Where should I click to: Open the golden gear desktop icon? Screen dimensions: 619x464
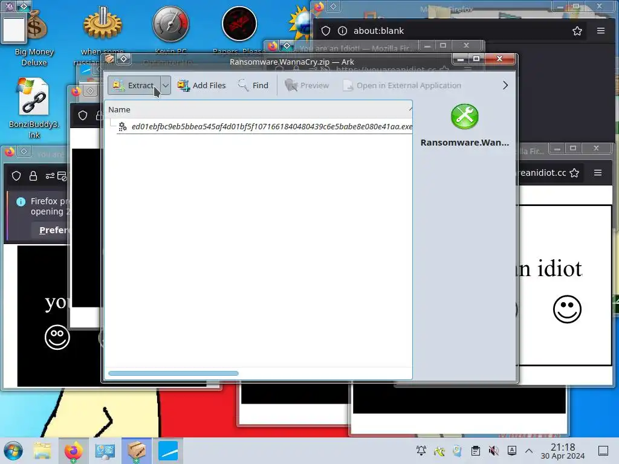(102, 24)
